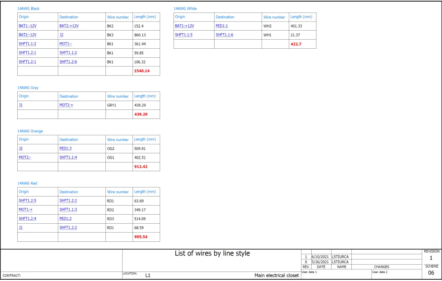
Task: Click the MOT2:- origin link
Action: pyautogui.click(x=25, y=158)
